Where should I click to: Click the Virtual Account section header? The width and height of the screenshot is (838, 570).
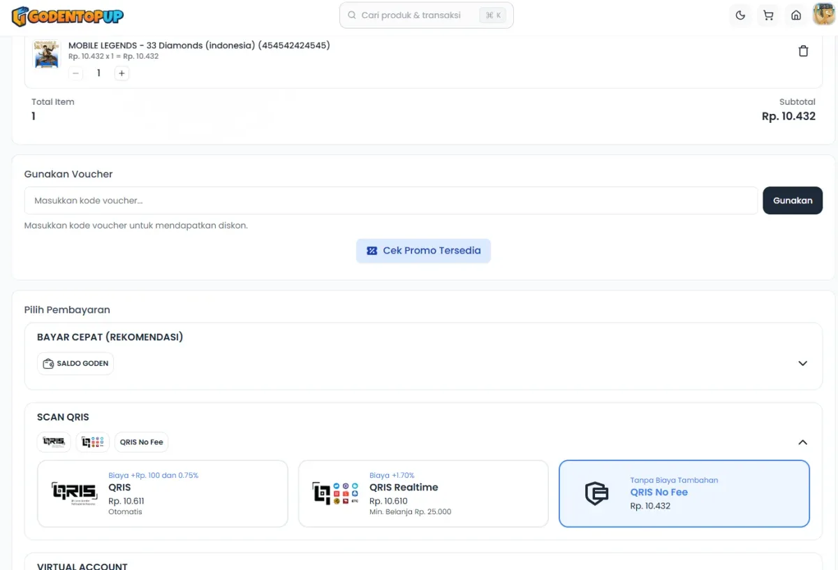[x=82, y=566]
